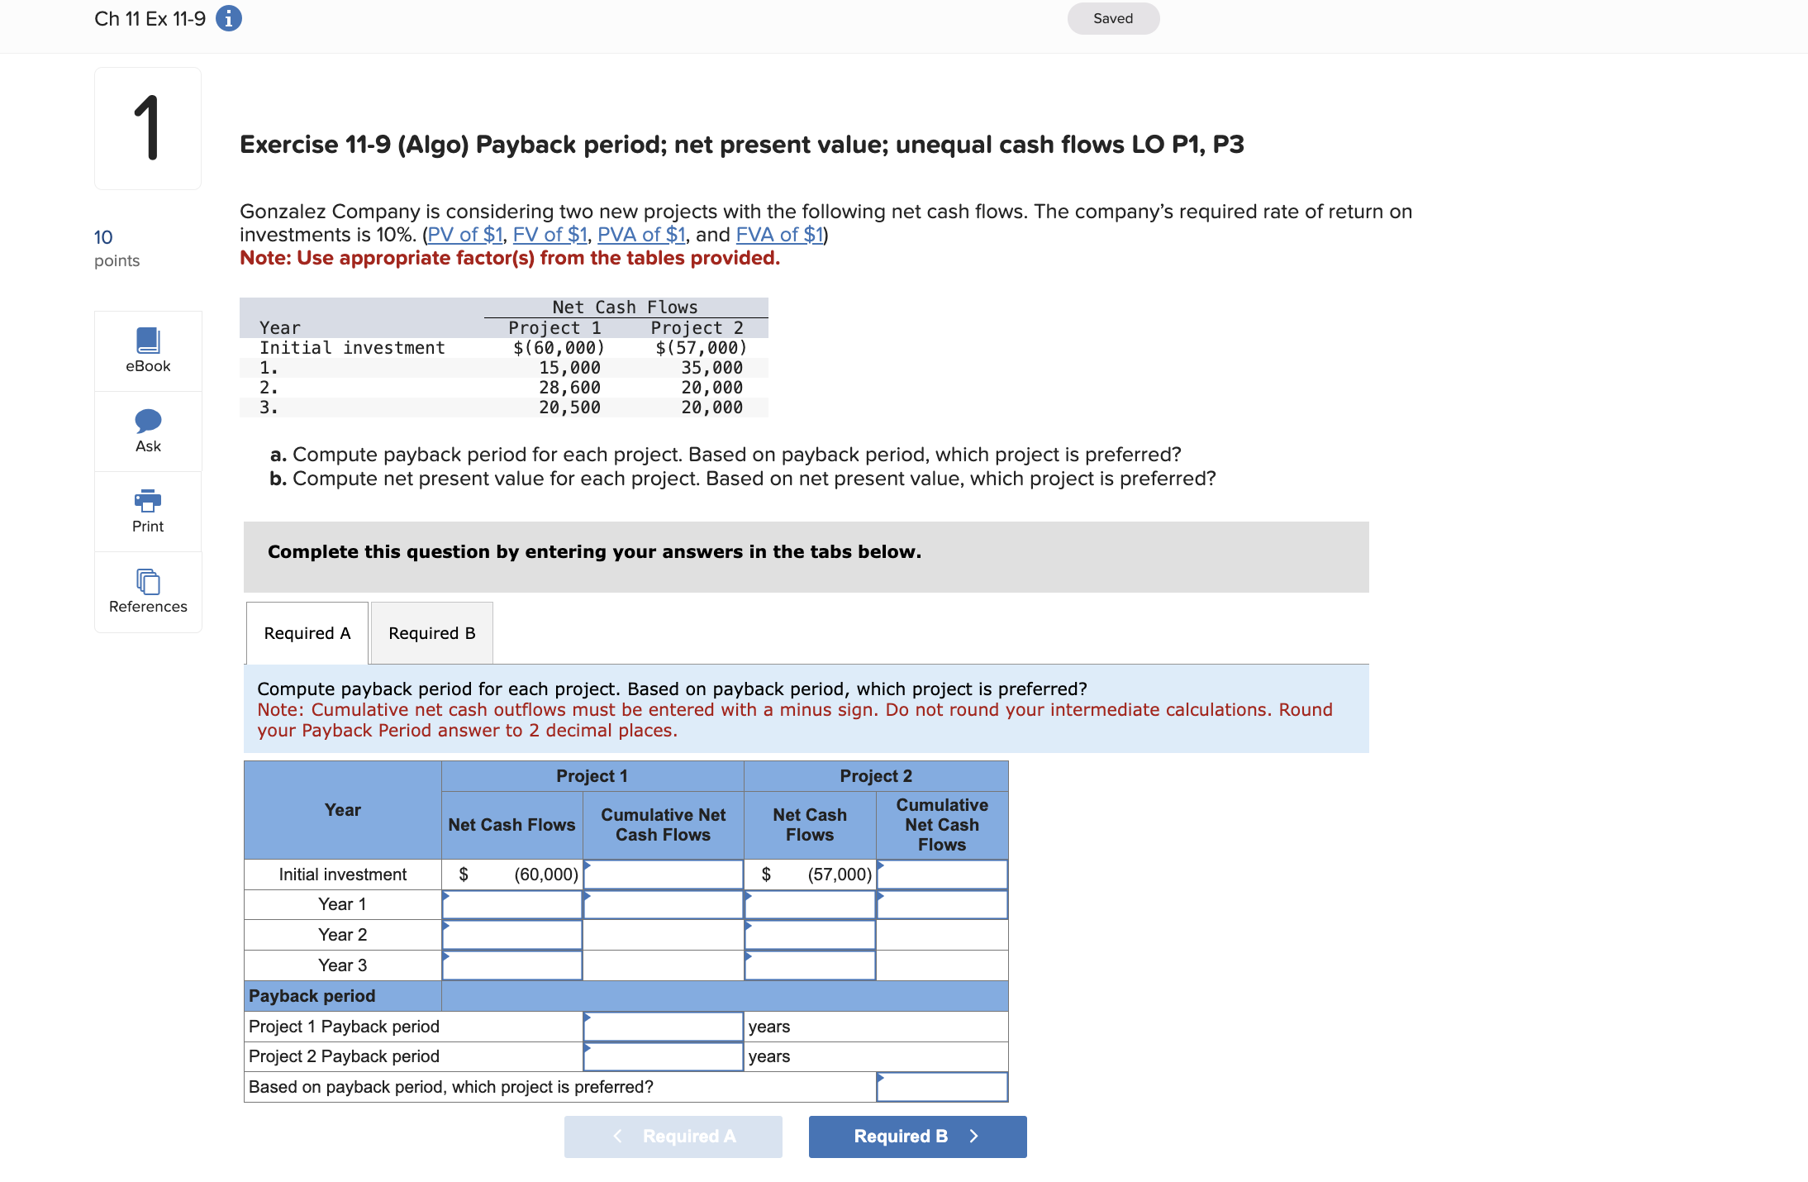Expand the Project 1 Payback period answer cell
Viewport: 1808px width, 1182px height.
point(662,1026)
